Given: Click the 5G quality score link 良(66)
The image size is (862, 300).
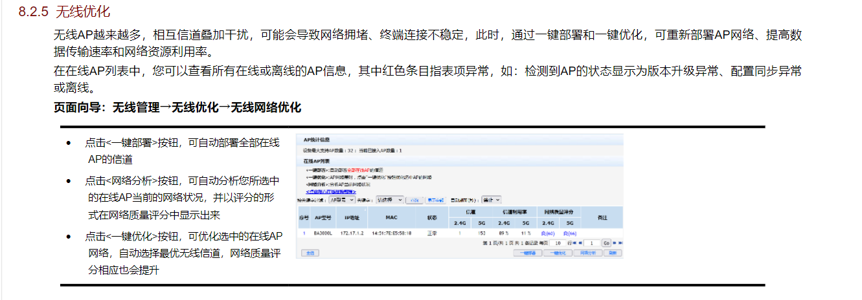Looking at the screenshot, I should [570, 233].
